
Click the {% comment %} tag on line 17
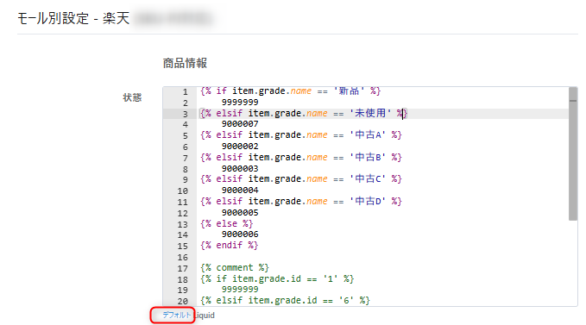pos(235,267)
